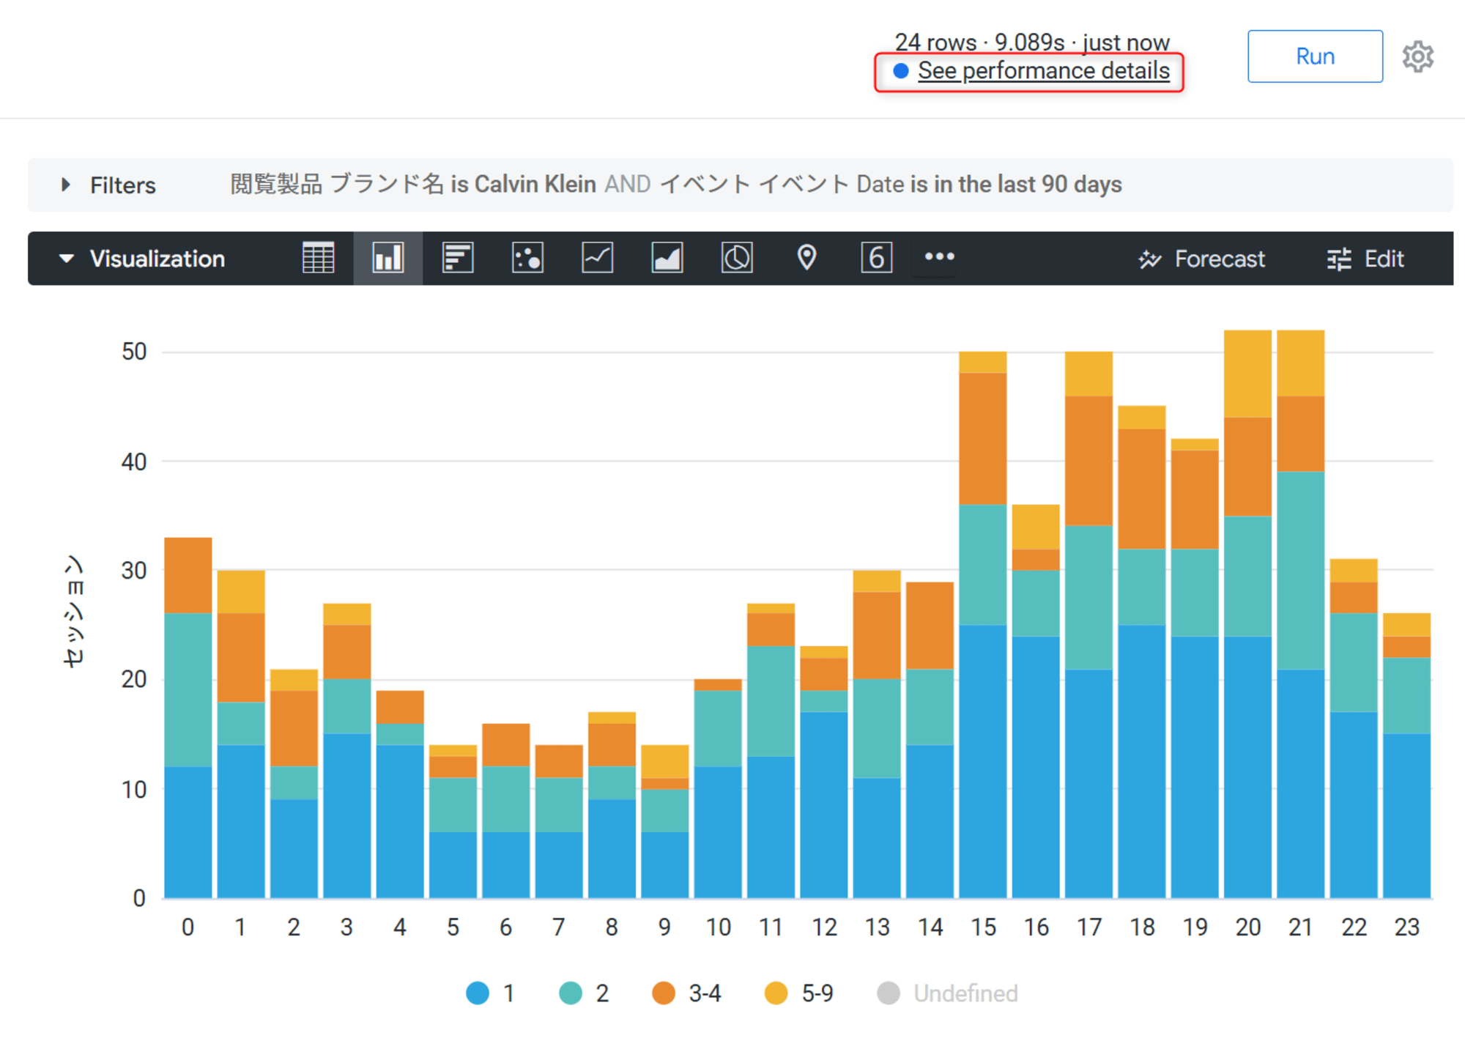Click the Filters label
Viewport: 1465px width, 1041px height.
pos(123,185)
